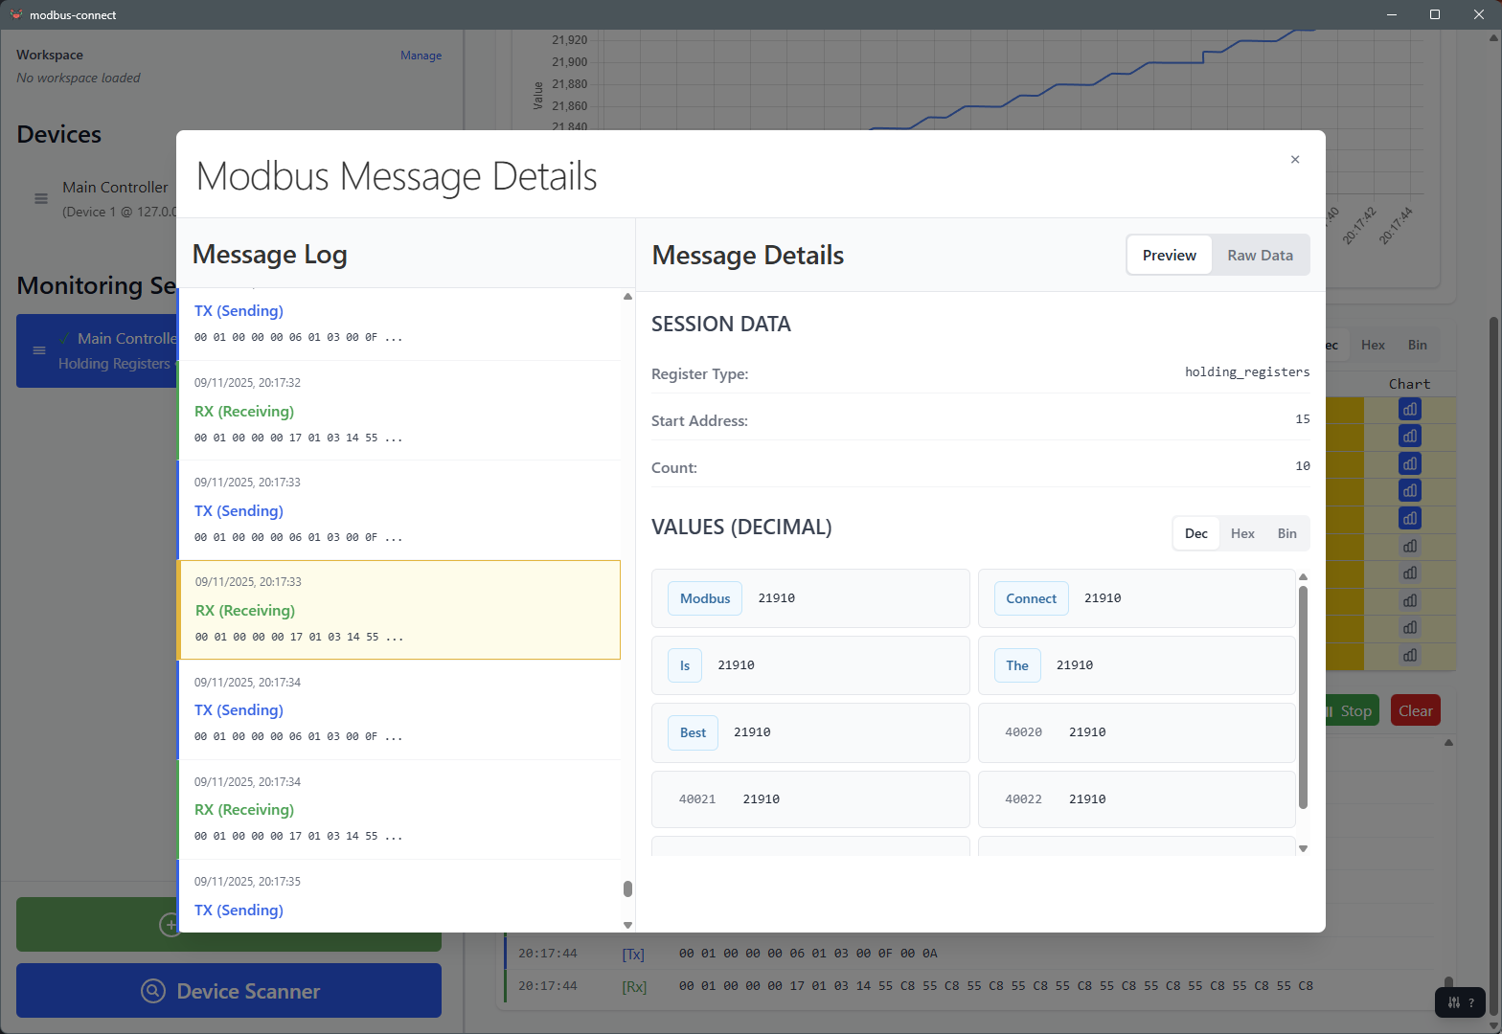This screenshot has height=1034, width=1502.
Task: Toggle the topmost active chart icon
Action: (1410, 409)
